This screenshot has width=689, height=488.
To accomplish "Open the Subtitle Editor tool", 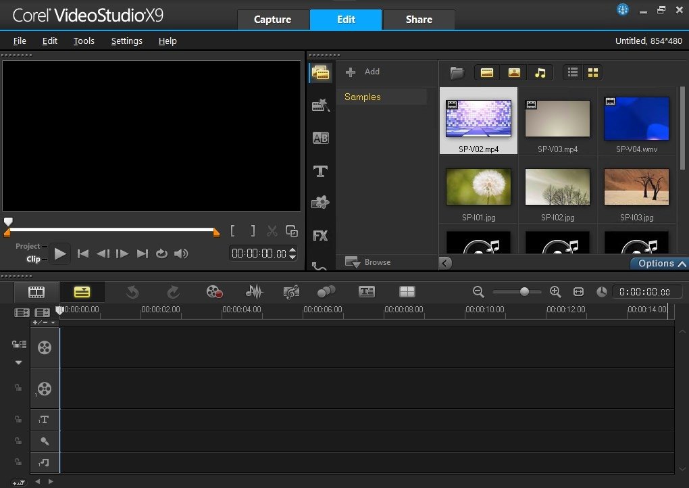I will (x=366, y=291).
